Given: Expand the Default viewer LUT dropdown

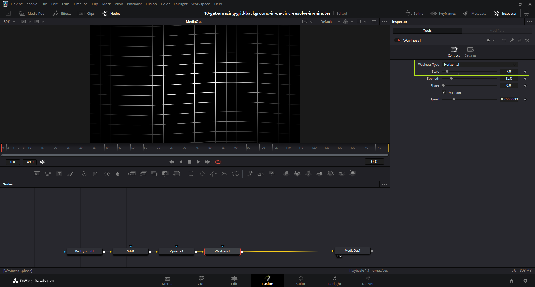Looking at the screenshot, I should (339, 22).
